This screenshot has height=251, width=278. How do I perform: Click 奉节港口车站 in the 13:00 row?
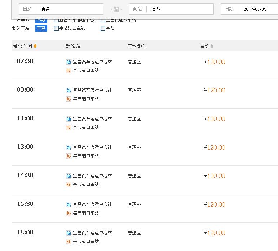(86, 156)
